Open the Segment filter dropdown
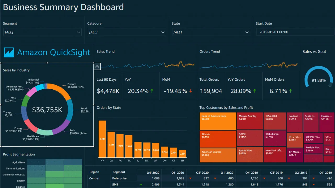The width and height of the screenshot is (335, 188). point(42,32)
